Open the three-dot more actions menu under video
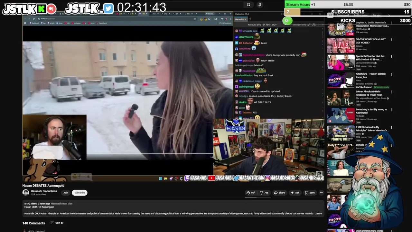Viewport: 412px width, 232px height. (x=321, y=193)
